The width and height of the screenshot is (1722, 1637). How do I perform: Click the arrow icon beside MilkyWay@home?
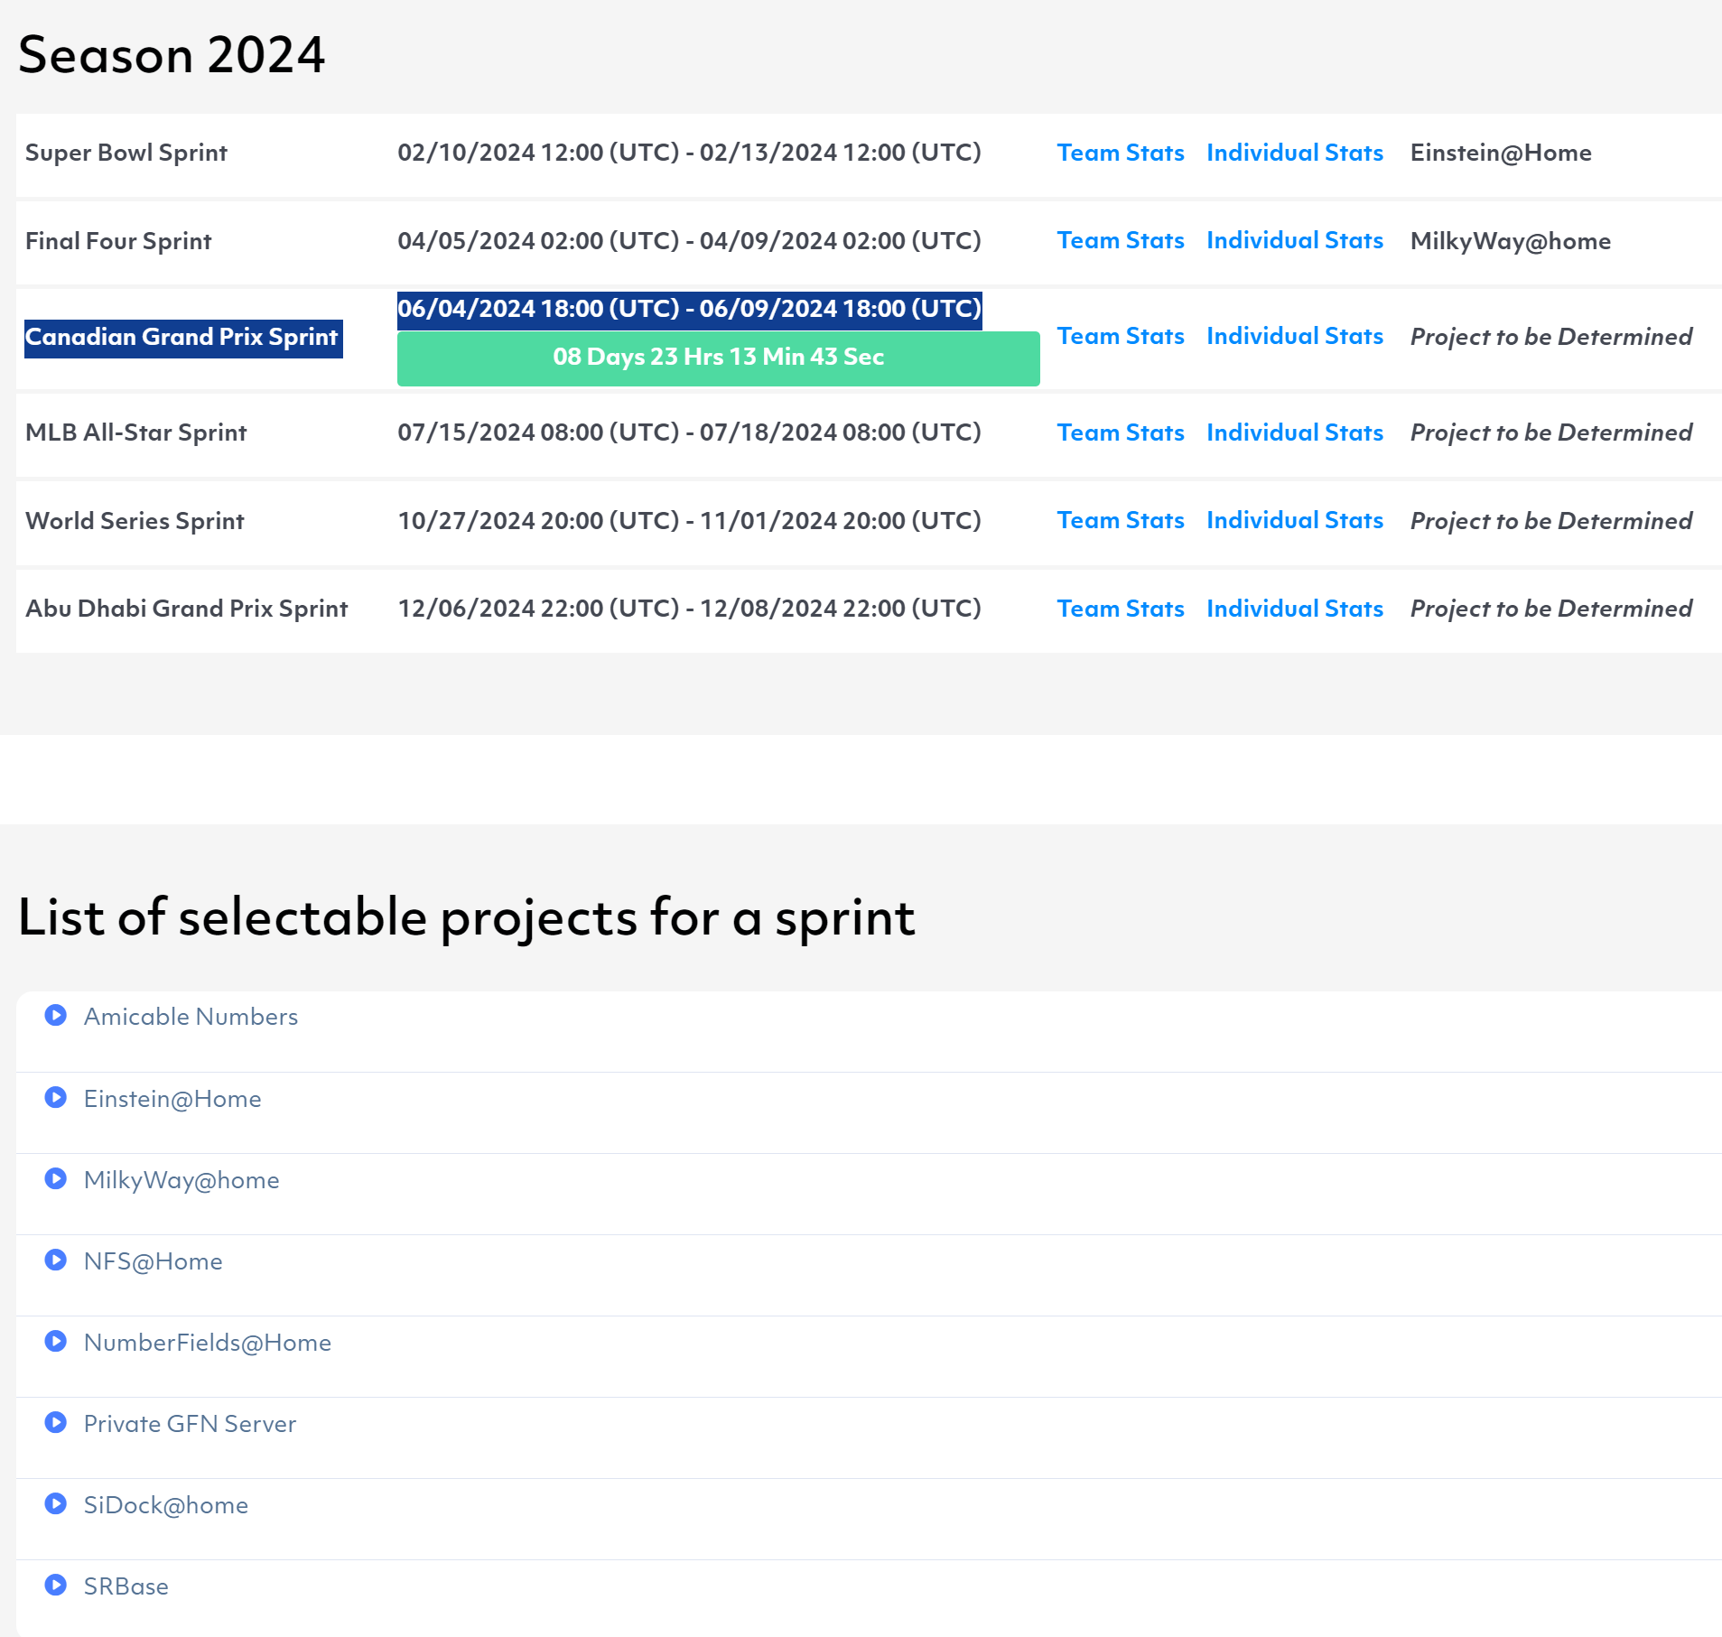point(56,1179)
